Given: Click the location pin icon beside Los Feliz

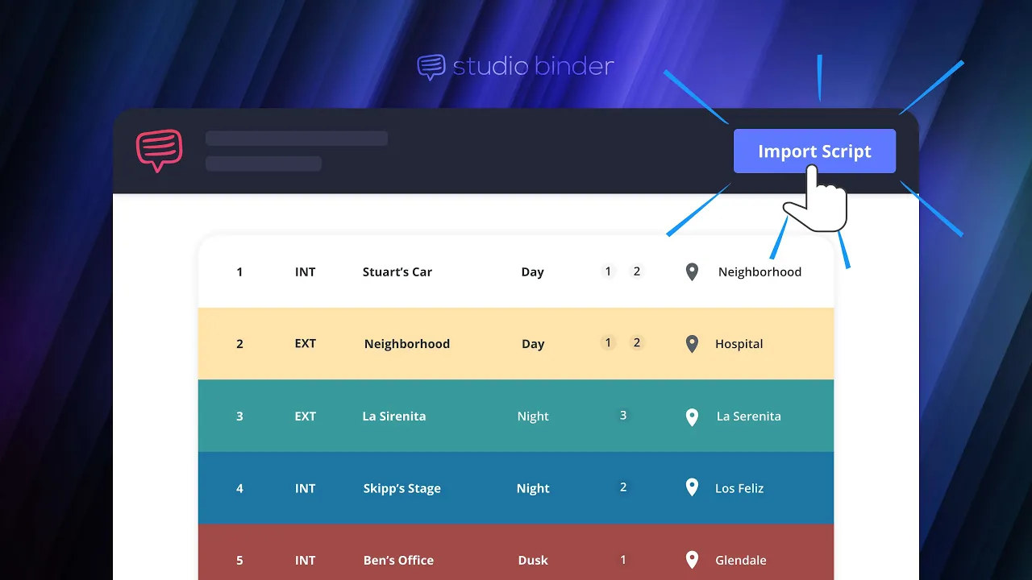Looking at the screenshot, I should (692, 487).
